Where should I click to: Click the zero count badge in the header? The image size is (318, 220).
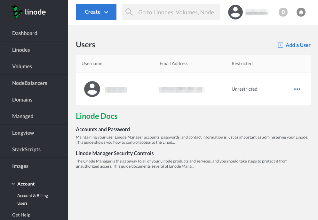pyautogui.click(x=283, y=12)
